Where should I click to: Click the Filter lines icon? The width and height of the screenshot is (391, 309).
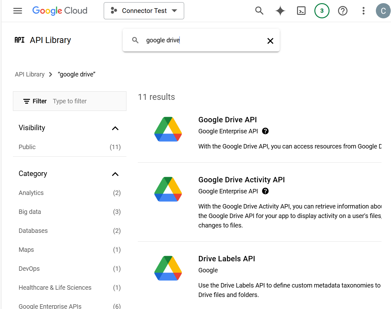coord(27,101)
